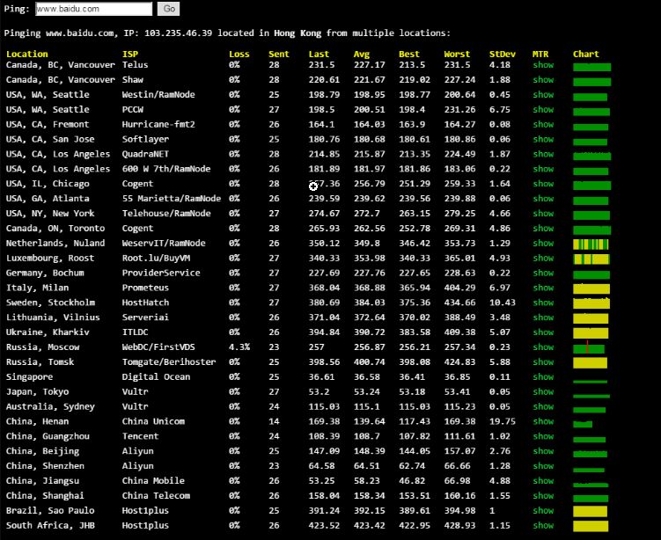Click the Vancouver Telus green chart

coord(591,67)
